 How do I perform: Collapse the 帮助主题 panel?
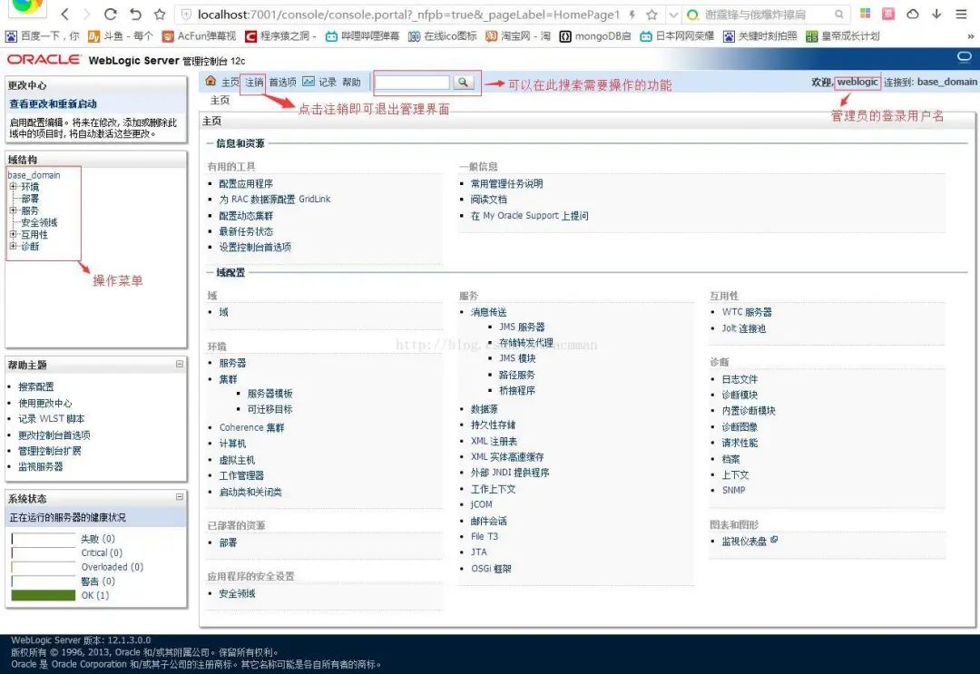[180, 364]
